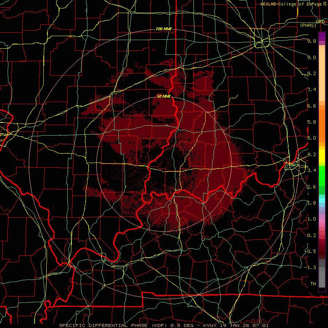Screen dimensions: 328x328
Task: Click the 5.0 legend value
Action: (x=312, y=138)
